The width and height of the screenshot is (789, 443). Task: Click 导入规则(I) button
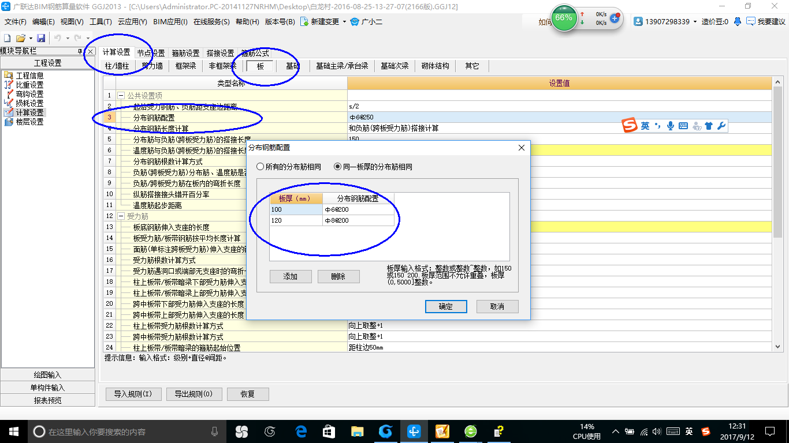(133, 395)
